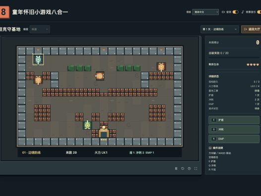Screen dimensions: 261x196
Task: Click the '童年怀旧小游戏八合一' title
Action: 40,12
